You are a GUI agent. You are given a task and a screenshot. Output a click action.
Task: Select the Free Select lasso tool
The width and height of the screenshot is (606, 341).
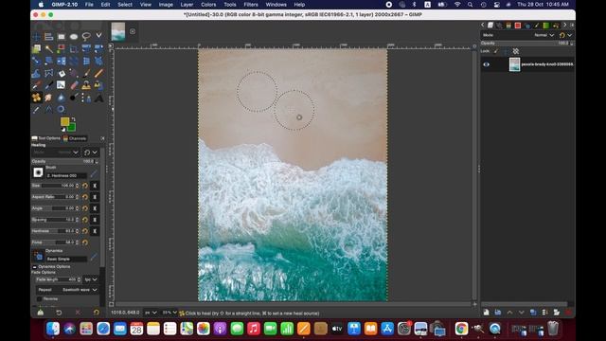[86, 37]
